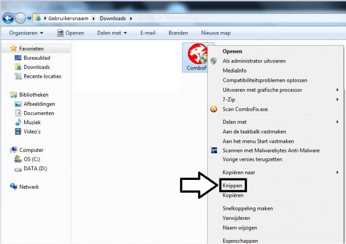Open Bureaublad in the navigation pane
This screenshot has width=346, height=244.
point(37,58)
